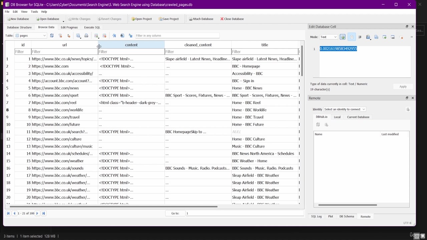Click the Open Database toolbar button
427x240 pixels.
coord(47,19)
